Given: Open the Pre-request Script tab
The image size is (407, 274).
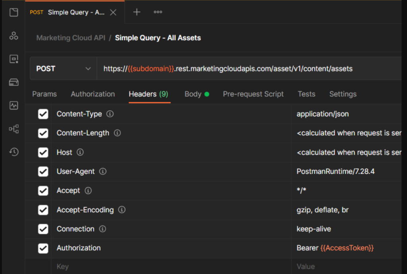Looking at the screenshot, I should (x=253, y=94).
